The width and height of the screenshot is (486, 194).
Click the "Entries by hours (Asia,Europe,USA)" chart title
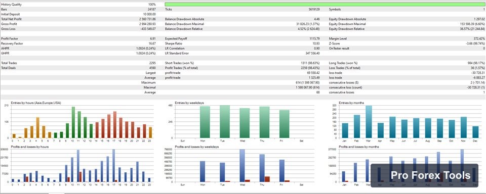[x=36, y=103]
